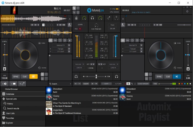Viewport: 193px width, 127px height.
Task: Select FX1 tab on deck B
Action: tap(123, 40)
